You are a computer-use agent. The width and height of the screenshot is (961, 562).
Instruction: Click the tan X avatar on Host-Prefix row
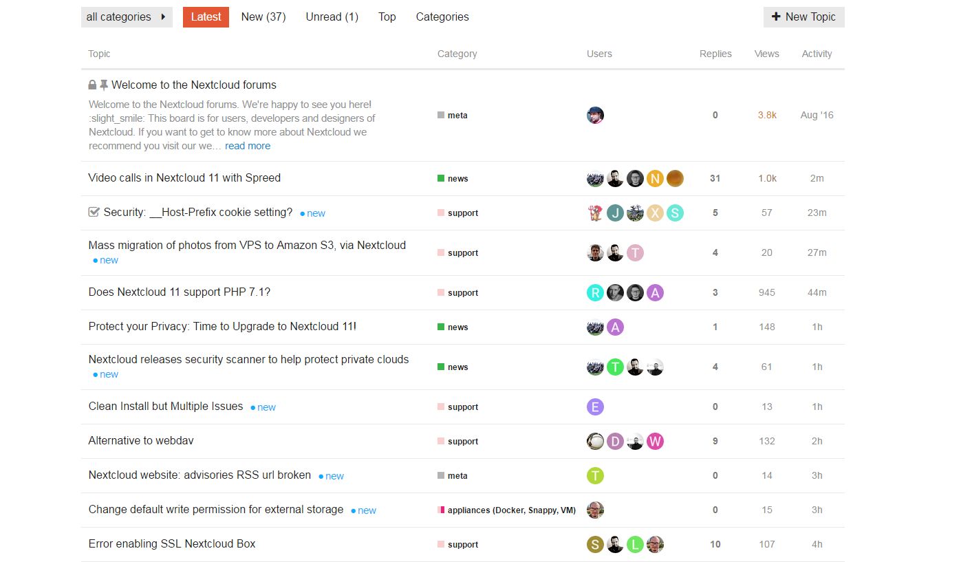click(x=655, y=213)
